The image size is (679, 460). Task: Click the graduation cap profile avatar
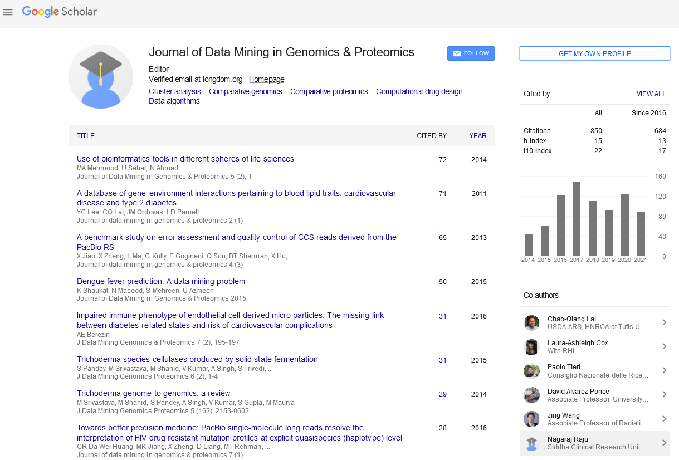[101, 76]
